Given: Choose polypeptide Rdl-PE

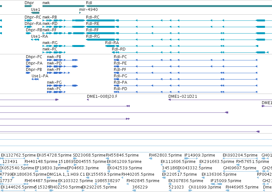Looking at the screenshot, I should (x=120, y=63).
